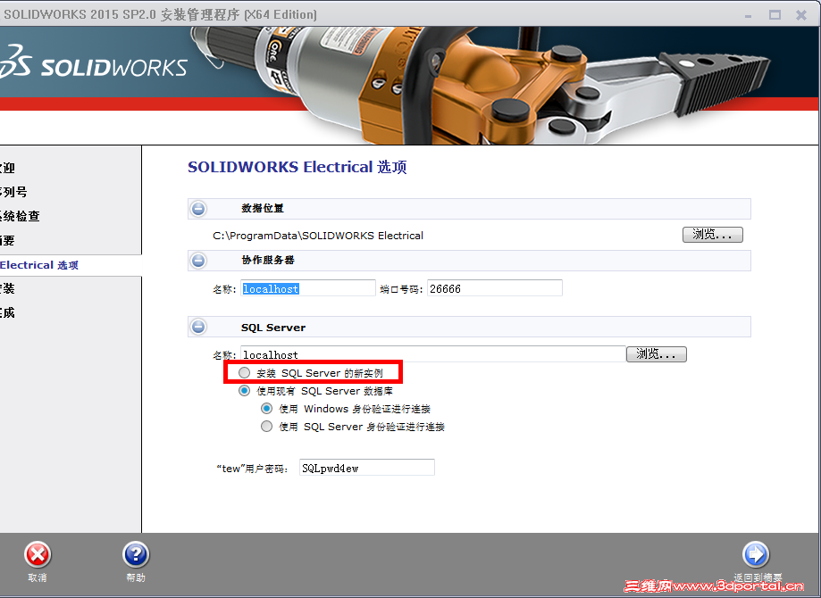
Task: Select the 序列号 step in sidebar
Action: pos(13,192)
